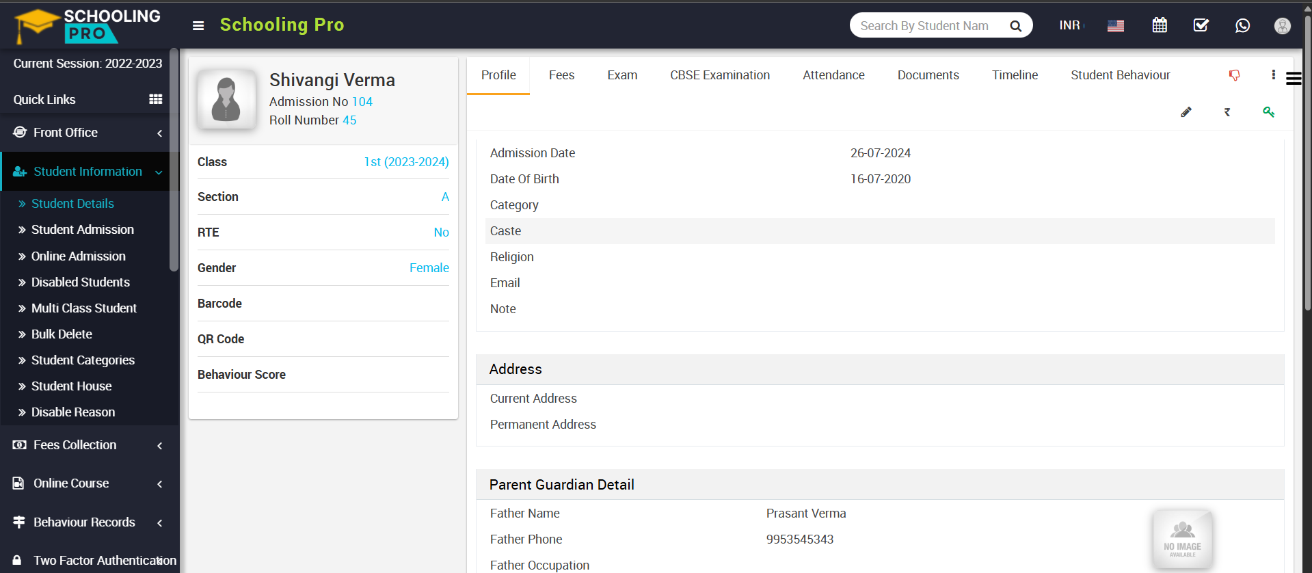The image size is (1312, 573).
Task: Click the Front Office sidebar icon
Action: click(20, 132)
